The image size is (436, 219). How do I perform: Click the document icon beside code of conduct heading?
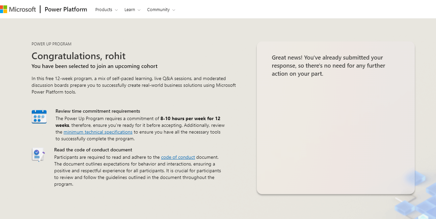point(38,155)
